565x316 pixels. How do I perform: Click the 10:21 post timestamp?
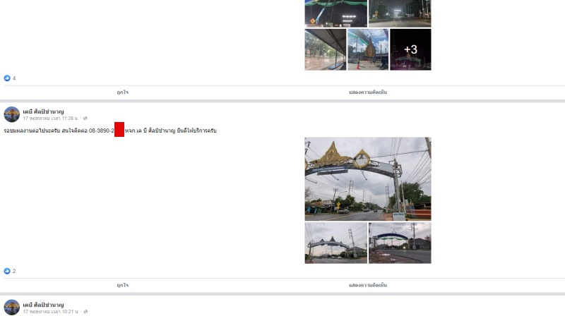51,311
